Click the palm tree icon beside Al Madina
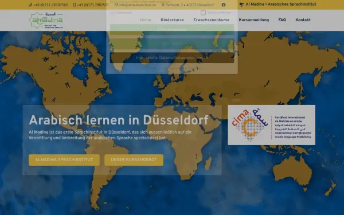 (241, 5)
